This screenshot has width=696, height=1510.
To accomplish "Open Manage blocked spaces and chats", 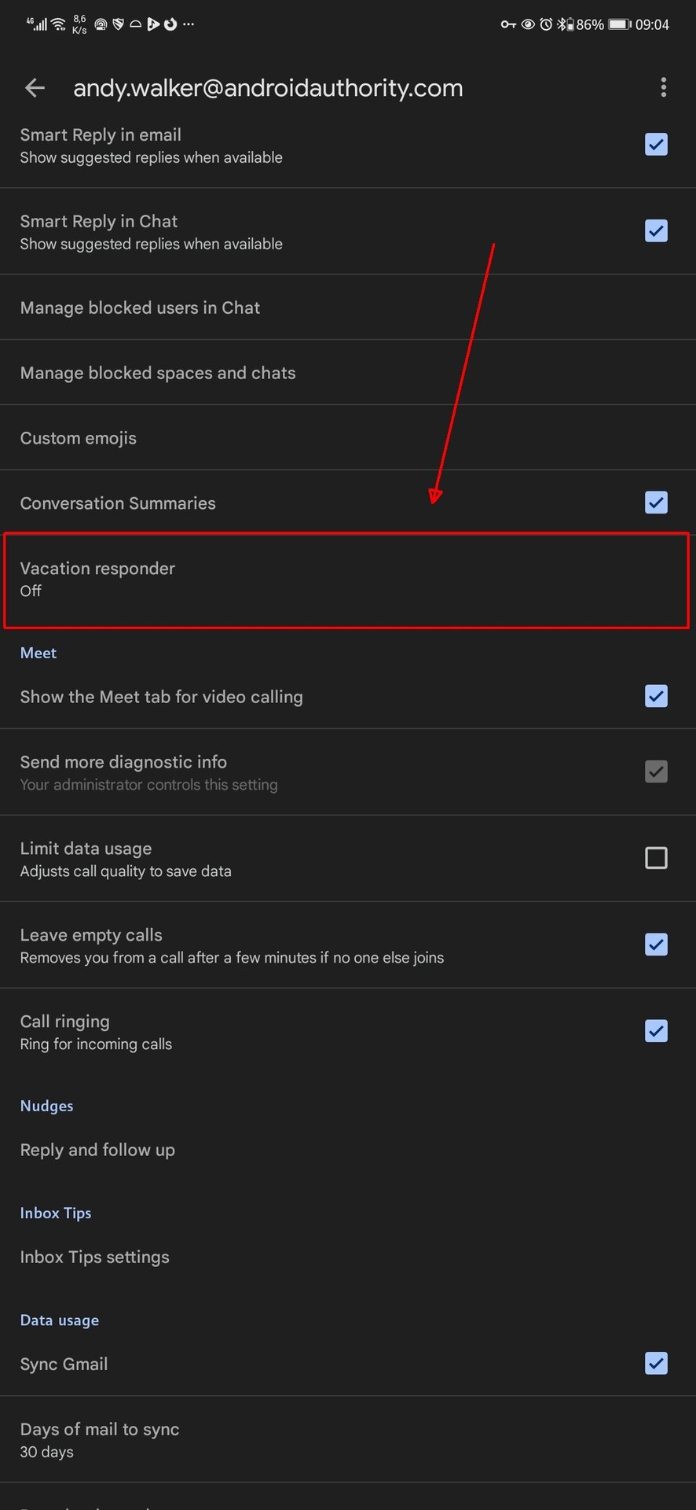I will 348,373.
